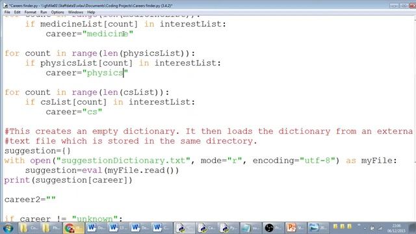
Task: Open the Options menu
Action: (57, 12)
